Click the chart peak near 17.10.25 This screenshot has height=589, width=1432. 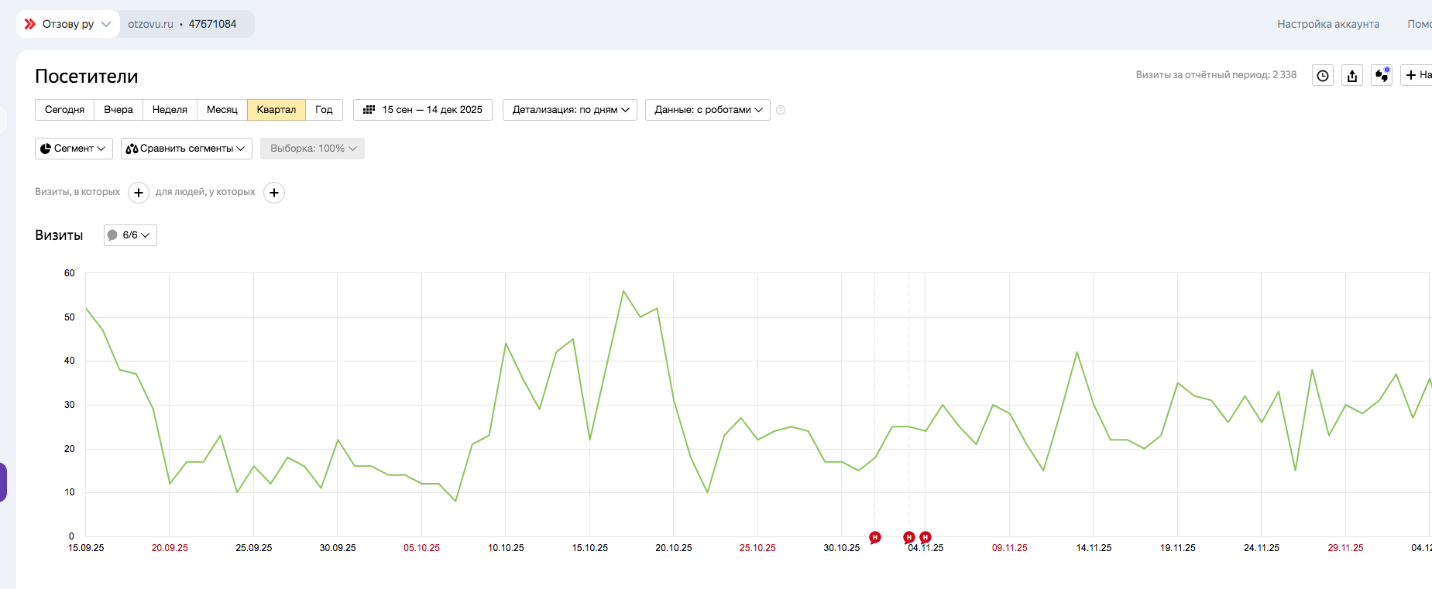623,291
